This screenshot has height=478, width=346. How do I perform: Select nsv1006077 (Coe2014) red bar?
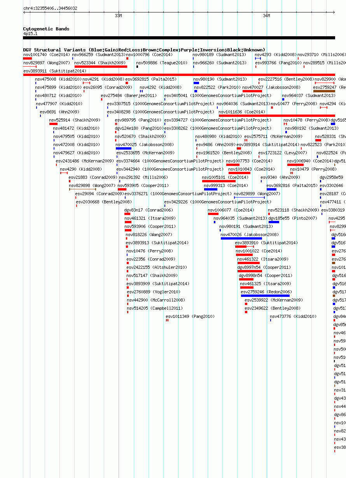pyautogui.click(x=213, y=214)
